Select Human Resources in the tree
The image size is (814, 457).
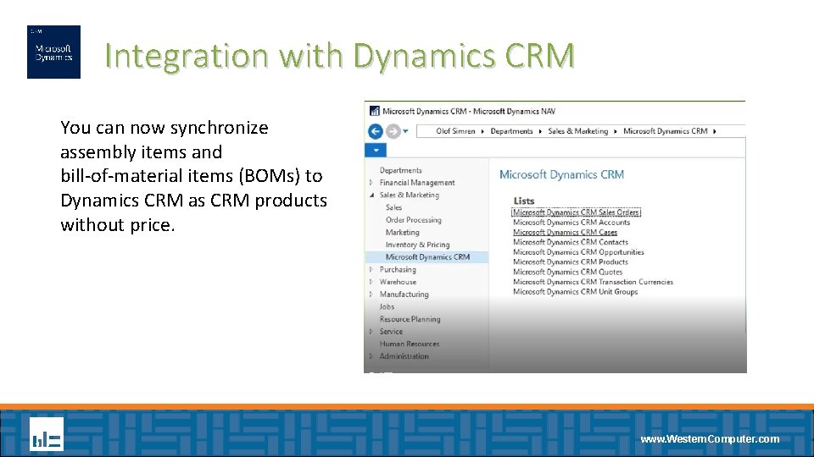[409, 344]
